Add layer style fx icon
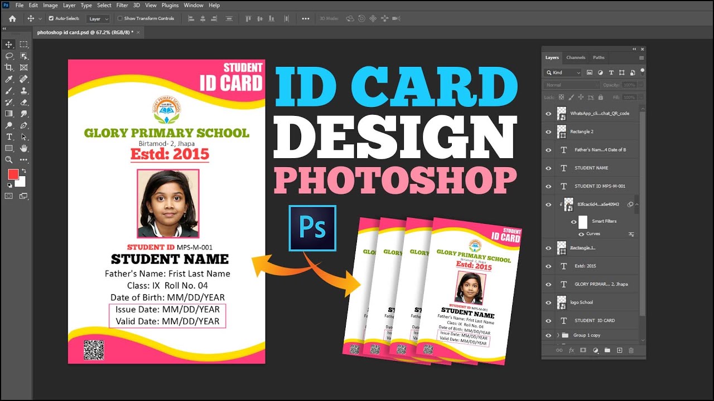 click(571, 350)
